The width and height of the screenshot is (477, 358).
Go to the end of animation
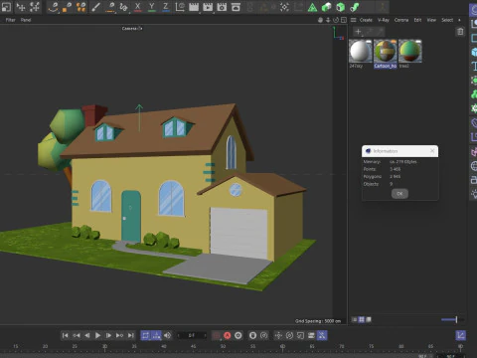[131, 335]
